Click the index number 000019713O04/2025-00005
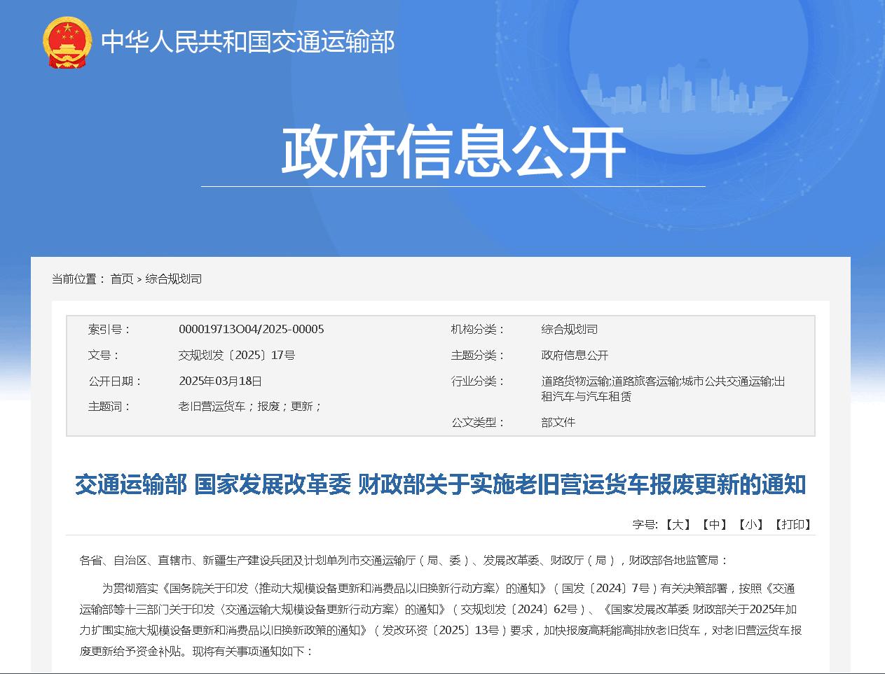Image resolution: width=885 pixels, height=674 pixels. tap(251, 329)
